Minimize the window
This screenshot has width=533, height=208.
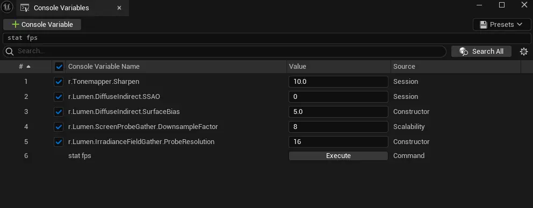pos(479,5)
